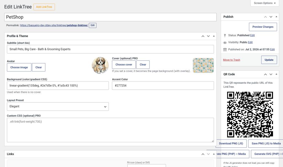
Task: Move this LinkTree to Trash
Action: [232, 60]
